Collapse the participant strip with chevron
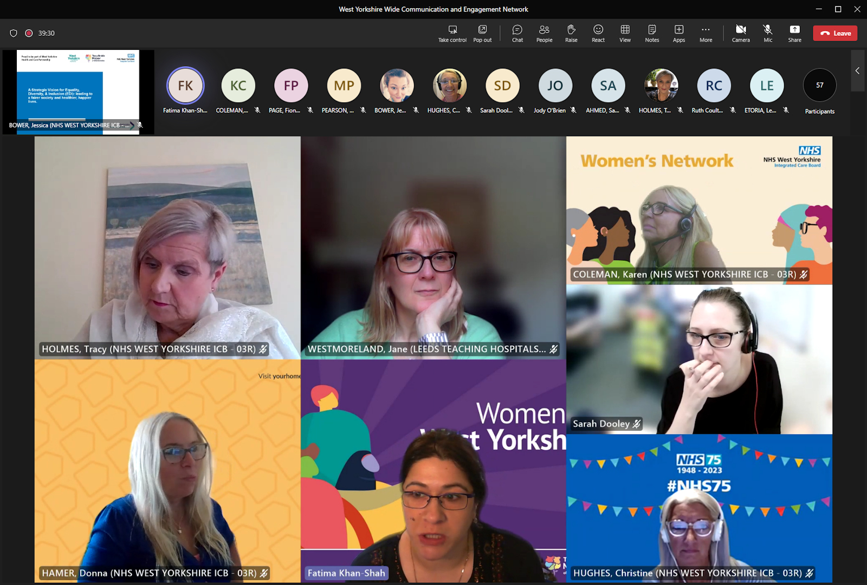Screen dimensions: 867x585 click(x=857, y=70)
